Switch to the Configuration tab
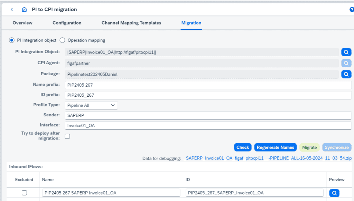 point(67,23)
